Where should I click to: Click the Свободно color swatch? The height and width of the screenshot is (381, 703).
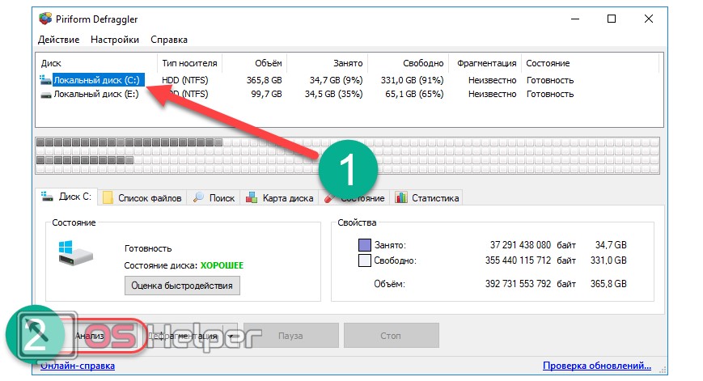click(365, 260)
